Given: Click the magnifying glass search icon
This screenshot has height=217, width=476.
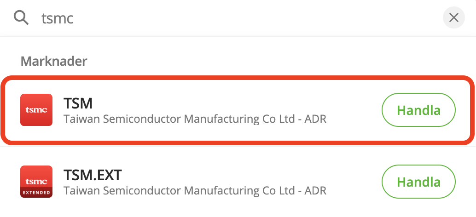Looking at the screenshot, I should tap(21, 18).
